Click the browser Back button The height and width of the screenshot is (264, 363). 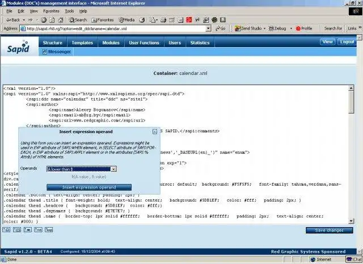pyautogui.click(x=13, y=20)
